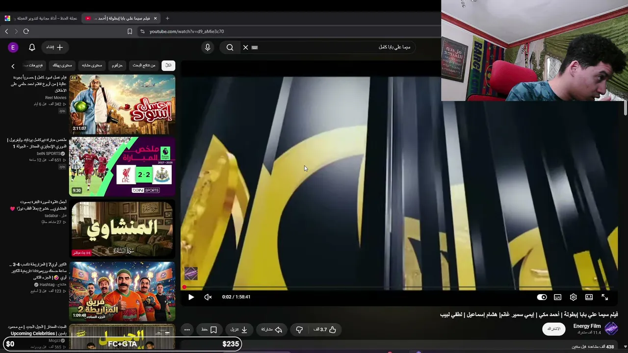Open more actions three-dot menu
This screenshot has width=628, height=353.
pos(187,329)
